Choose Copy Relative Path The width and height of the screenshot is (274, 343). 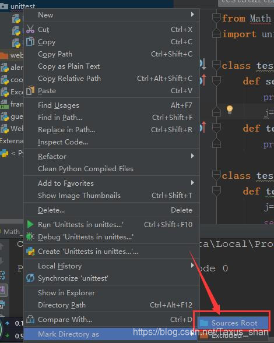[111, 79]
